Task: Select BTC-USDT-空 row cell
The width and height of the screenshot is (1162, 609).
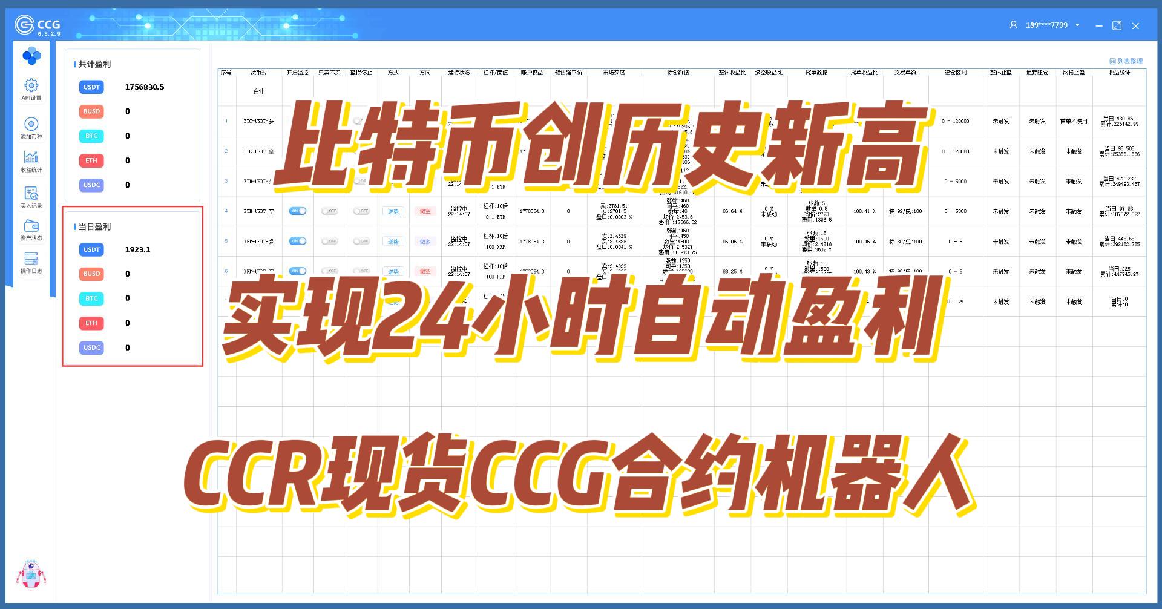Action: click(259, 151)
